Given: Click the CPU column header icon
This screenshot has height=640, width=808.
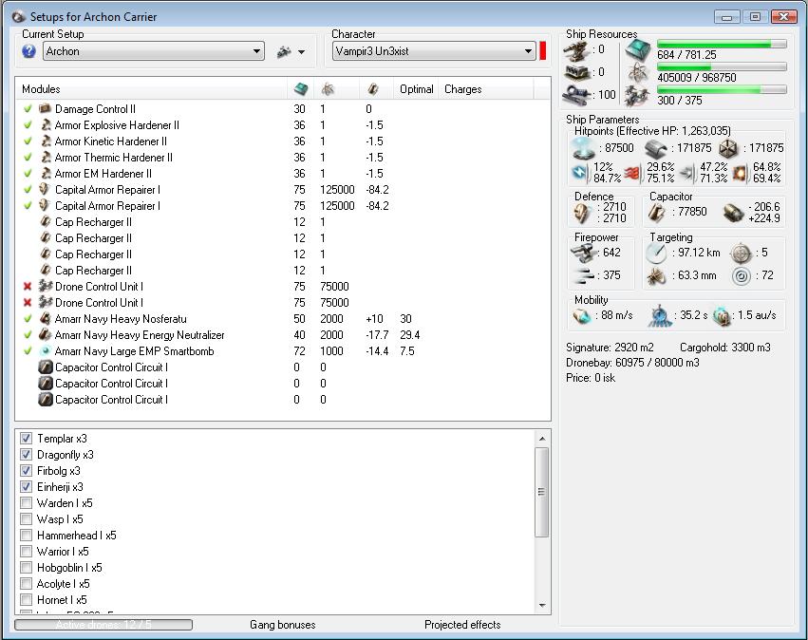Looking at the screenshot, I should tap(300, 89).
